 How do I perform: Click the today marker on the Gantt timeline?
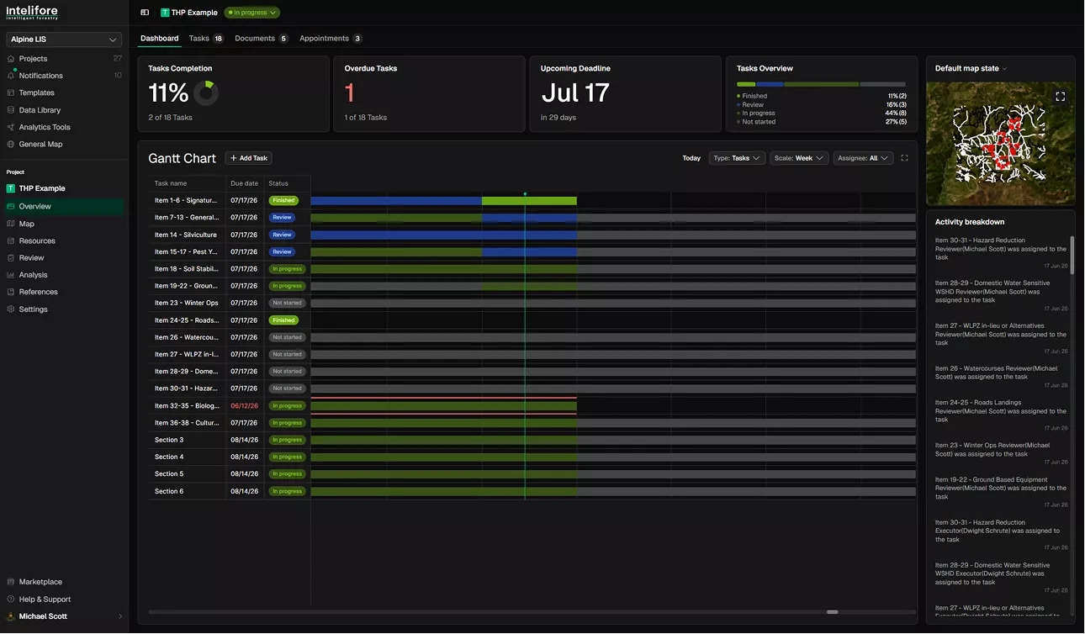point(525,194)
